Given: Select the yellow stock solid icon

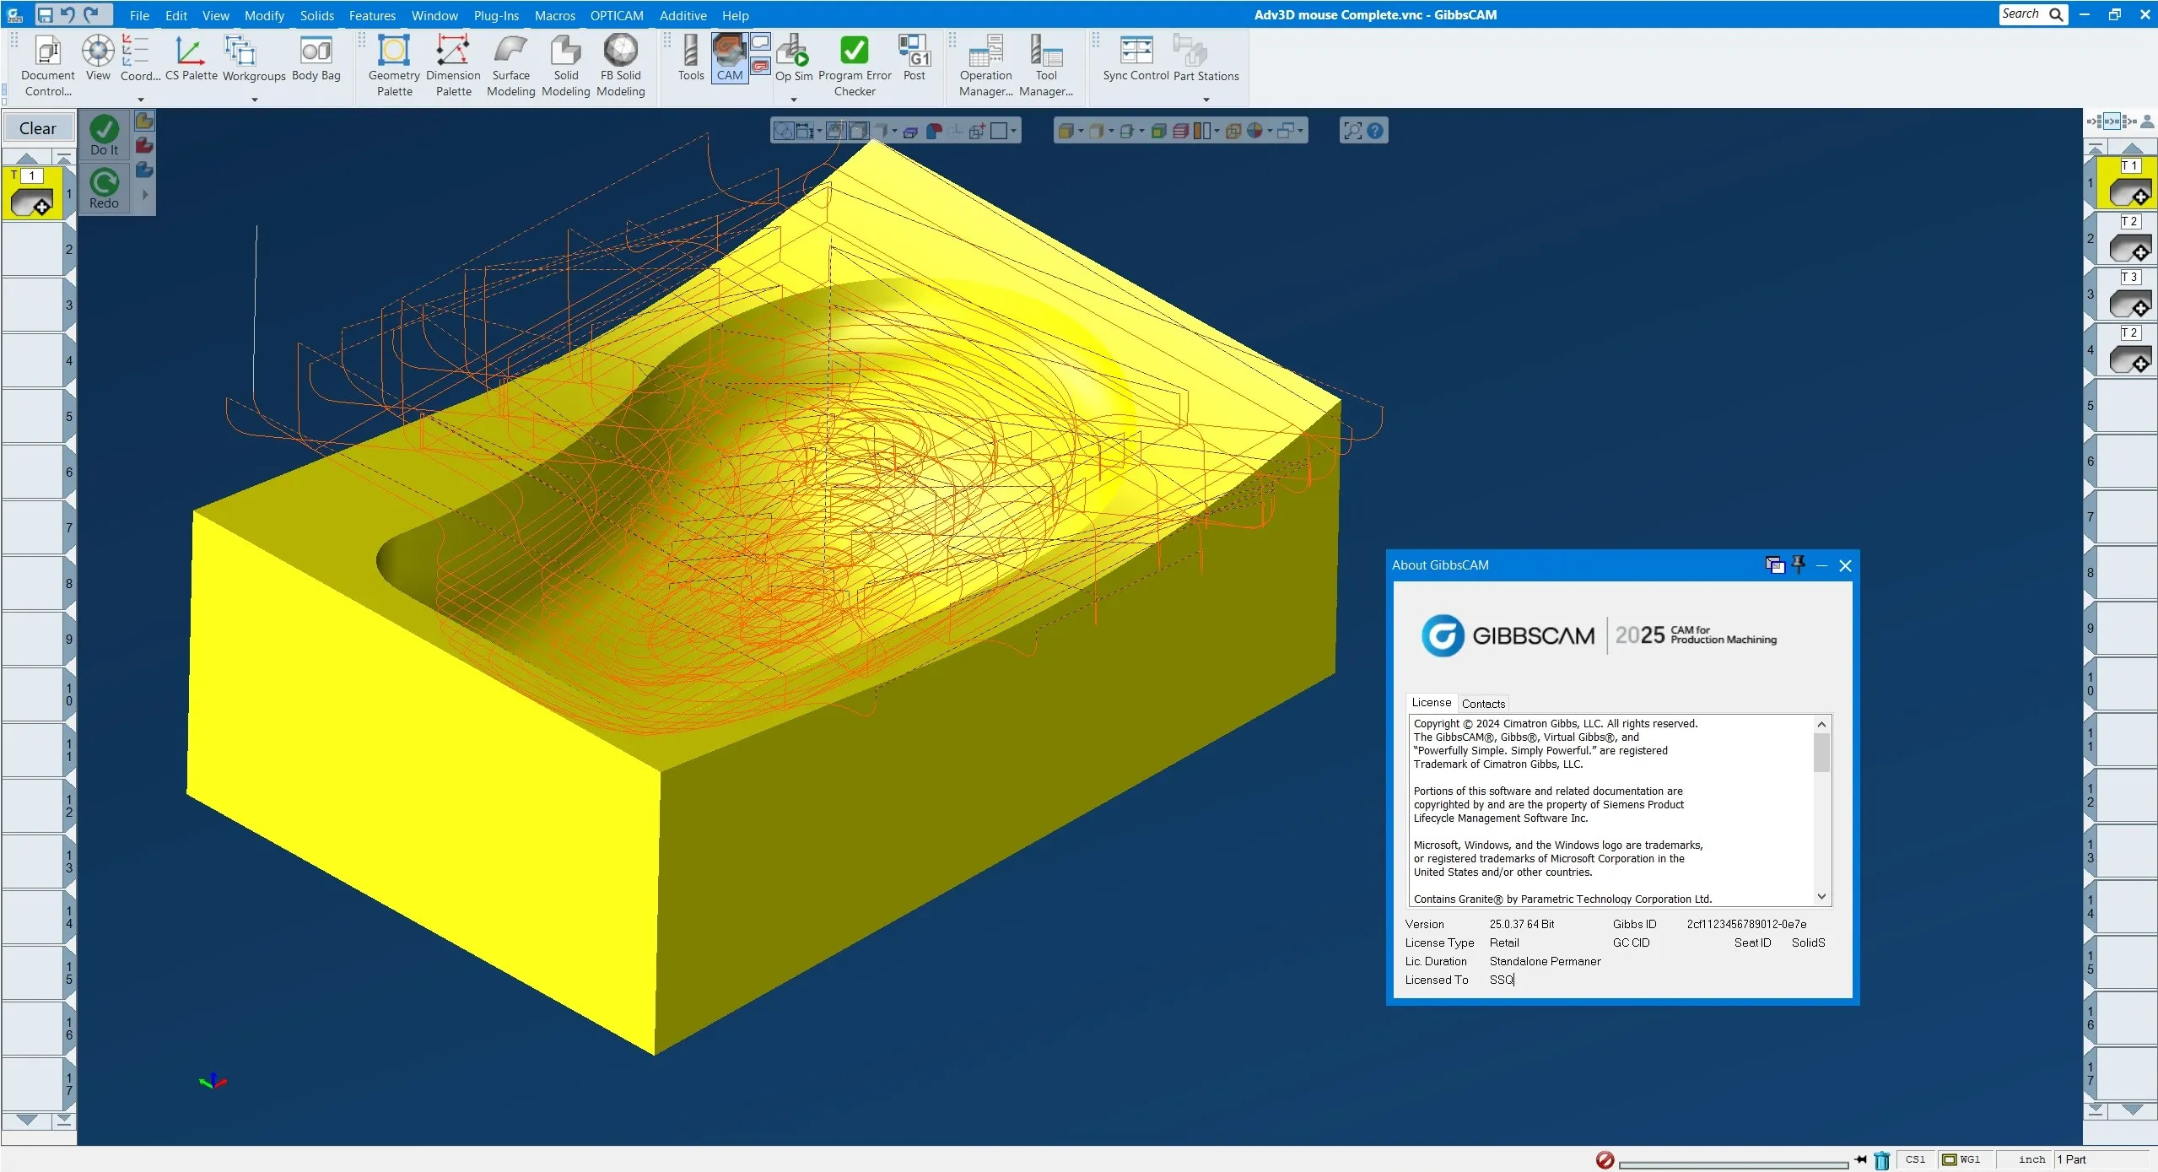Looking at the screenshot, I should tap(144, 121).
